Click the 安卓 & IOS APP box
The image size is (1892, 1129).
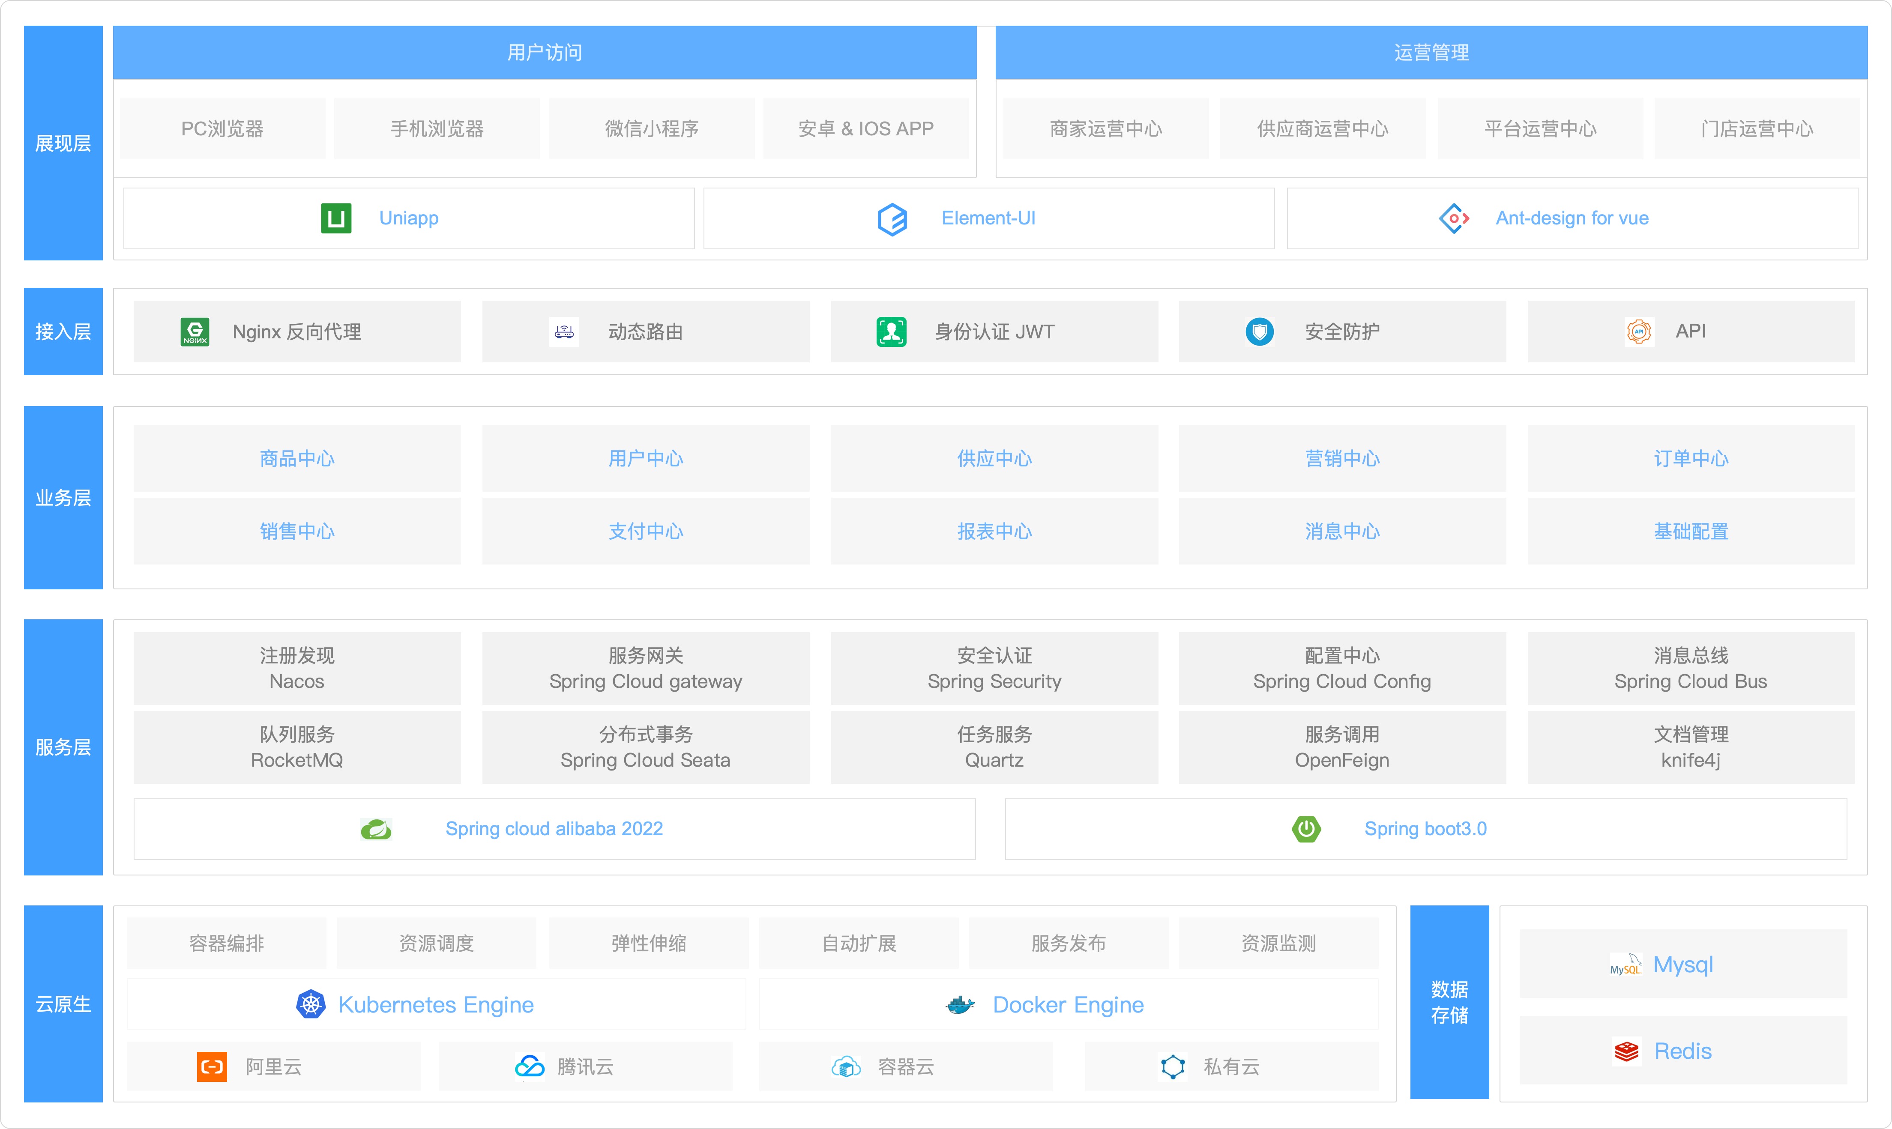(x=866, y=128)
